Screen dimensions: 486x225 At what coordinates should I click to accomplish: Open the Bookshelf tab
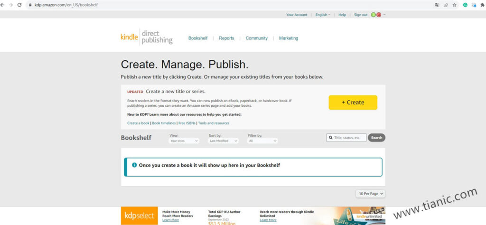coord(198,38)
